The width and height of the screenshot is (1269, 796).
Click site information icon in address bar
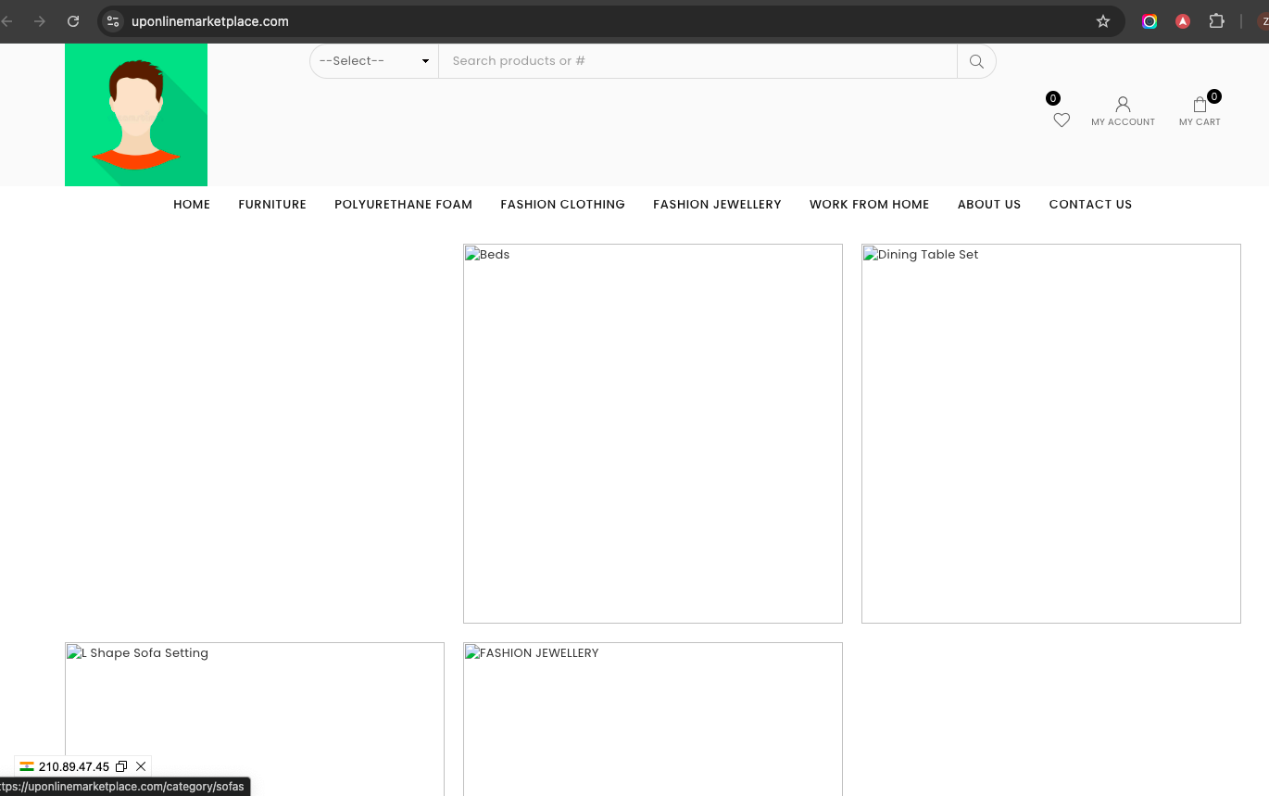click(113, 21)
